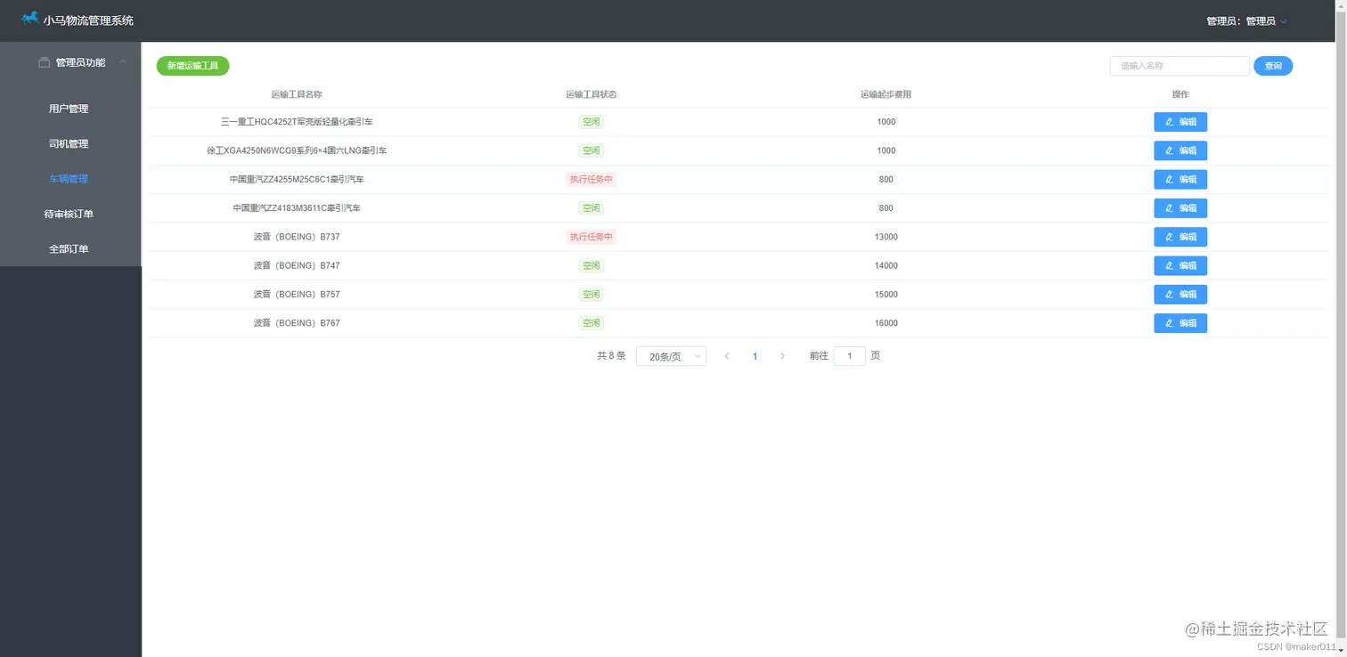Click the 运输起步费用 column header

pos(886,94)
